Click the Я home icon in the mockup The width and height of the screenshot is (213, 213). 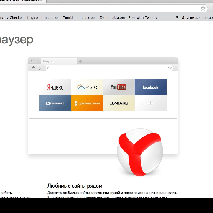(40, 68)
